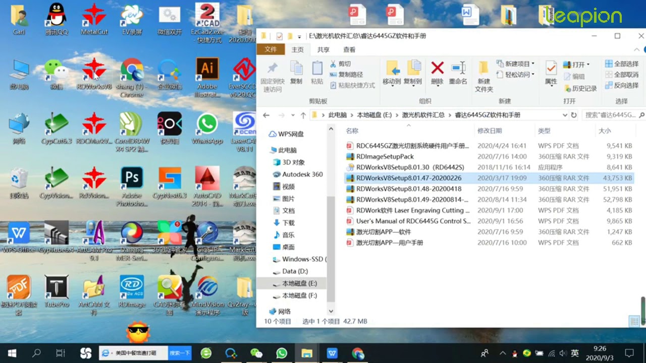Open the EV录屏 recorder shortcut
646x363 pixels.
coord(132,19)
